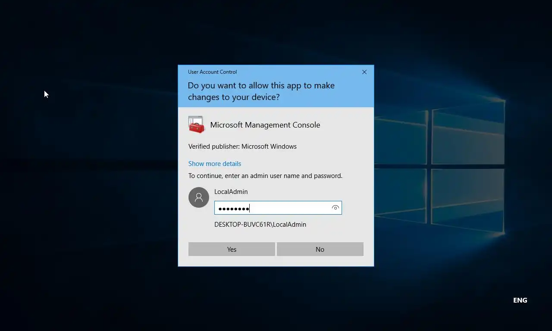Click the enter admin credentials instruction text

click(265, 176)
